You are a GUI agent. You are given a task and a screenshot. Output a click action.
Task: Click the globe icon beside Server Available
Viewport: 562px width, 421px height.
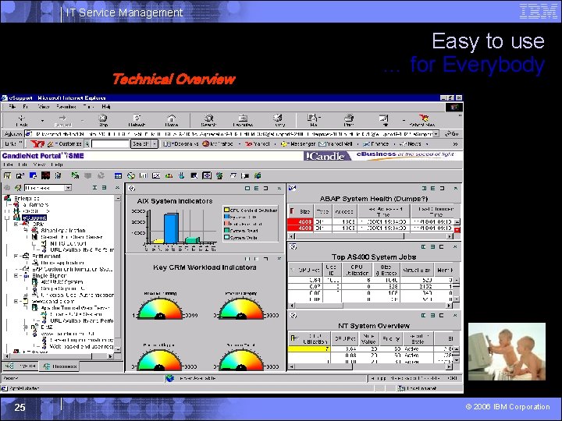(x=169, y=378)
